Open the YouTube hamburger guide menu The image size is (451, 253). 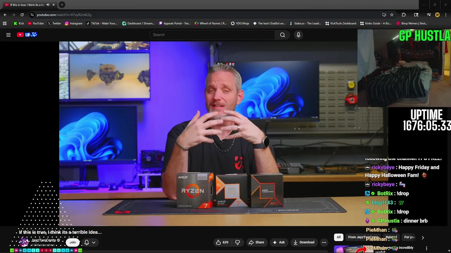coord(8,35)
